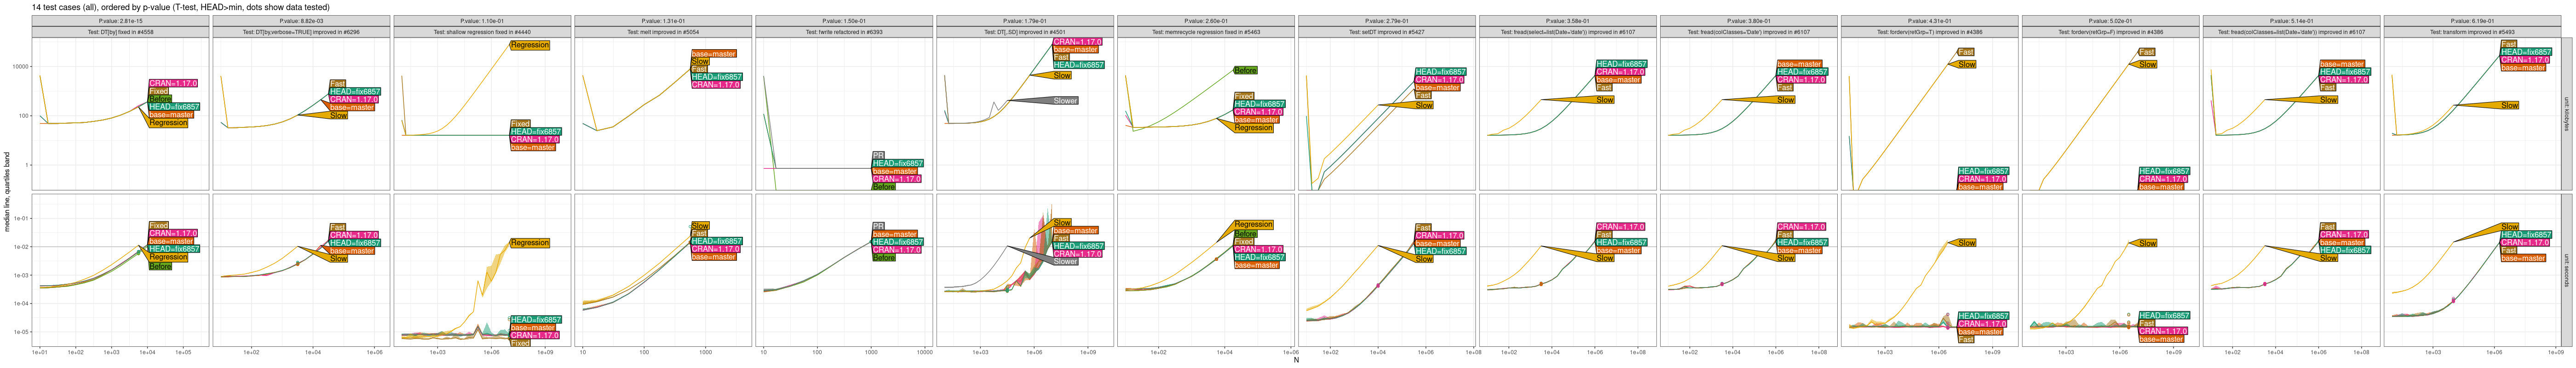
Task: Click the 'Test: fwrite refactored in #6393' header
Action: tap(844, 32)
